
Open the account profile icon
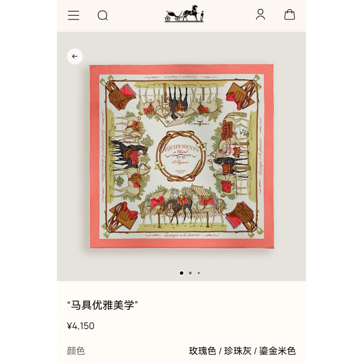pyautogui.click(x=260, y=15)
